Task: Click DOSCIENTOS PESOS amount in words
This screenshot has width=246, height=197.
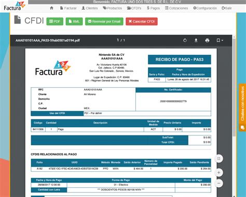Action: tap(121, 190)
